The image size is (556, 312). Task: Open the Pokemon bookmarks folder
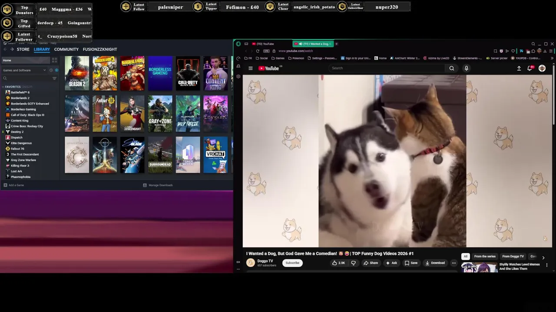296,58
